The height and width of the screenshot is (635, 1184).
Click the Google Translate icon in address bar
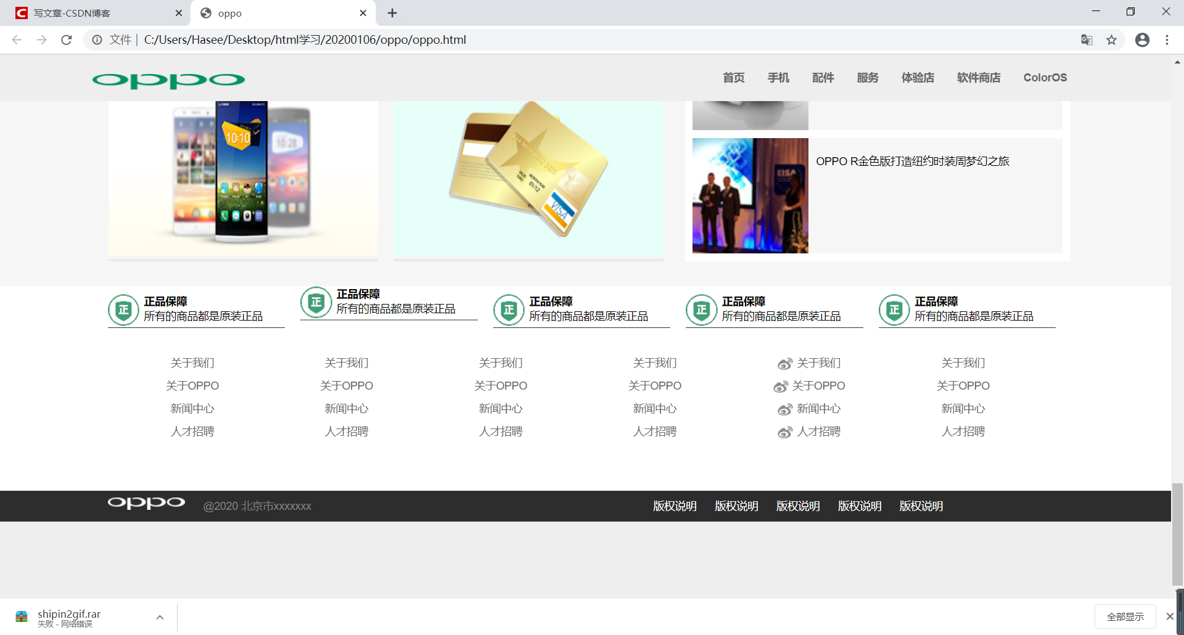[x=1087, y=39]
